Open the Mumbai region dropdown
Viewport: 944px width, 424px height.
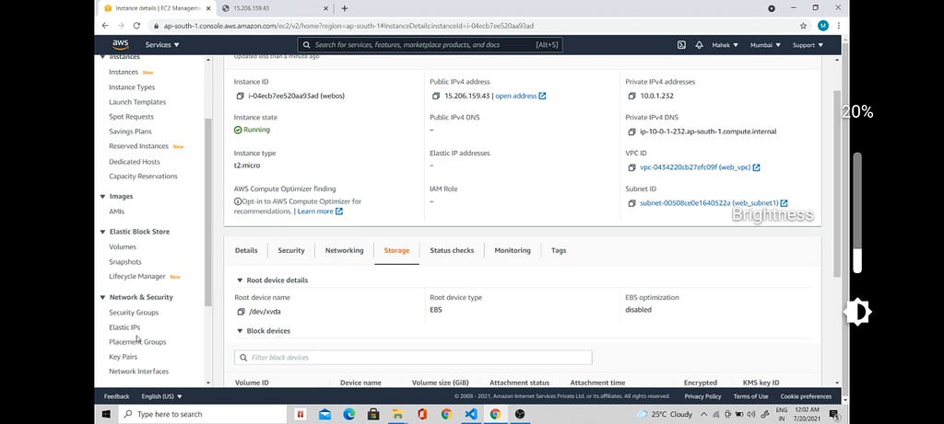pyautogui.click(x=765, y=45)
